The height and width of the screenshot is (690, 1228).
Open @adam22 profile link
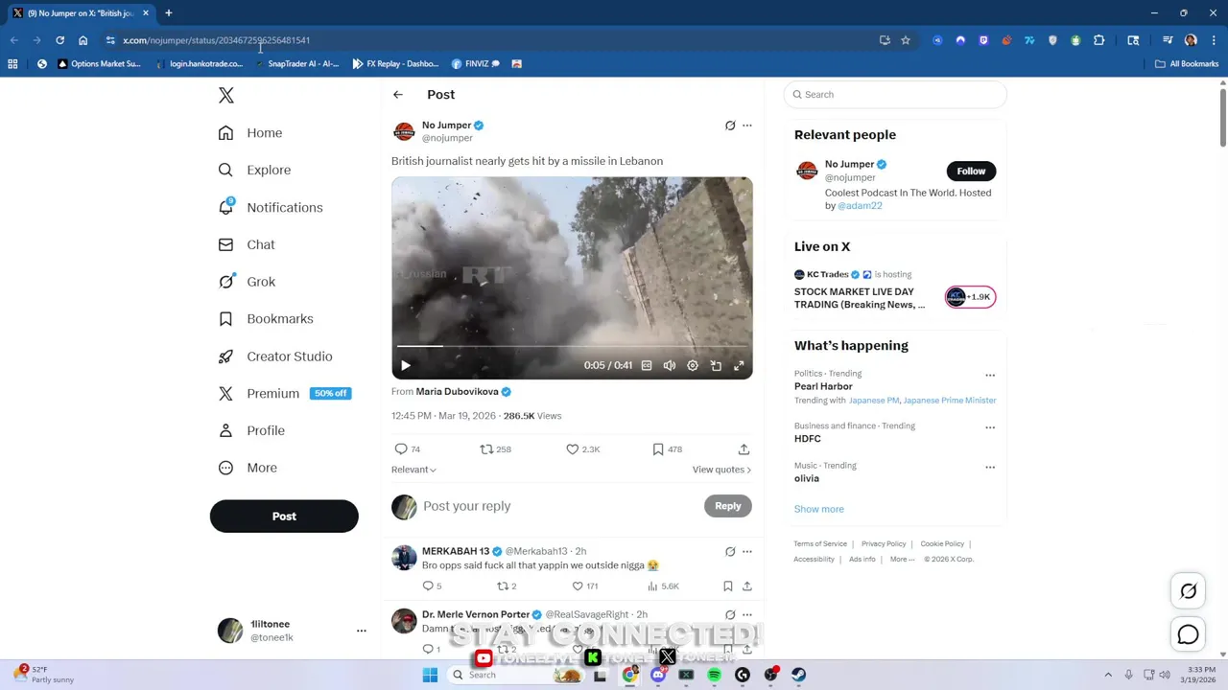860,205
